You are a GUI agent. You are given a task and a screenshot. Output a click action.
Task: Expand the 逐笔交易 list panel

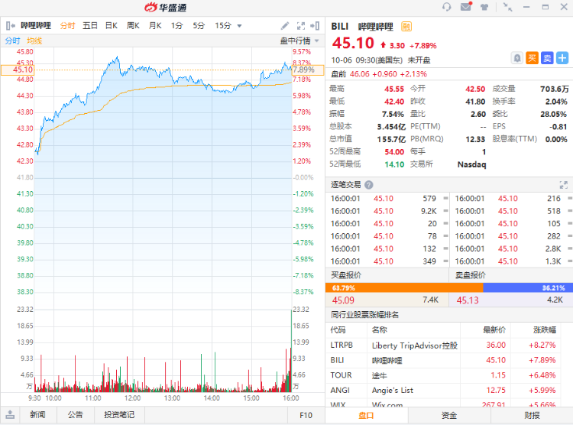[x=564, y=185]
